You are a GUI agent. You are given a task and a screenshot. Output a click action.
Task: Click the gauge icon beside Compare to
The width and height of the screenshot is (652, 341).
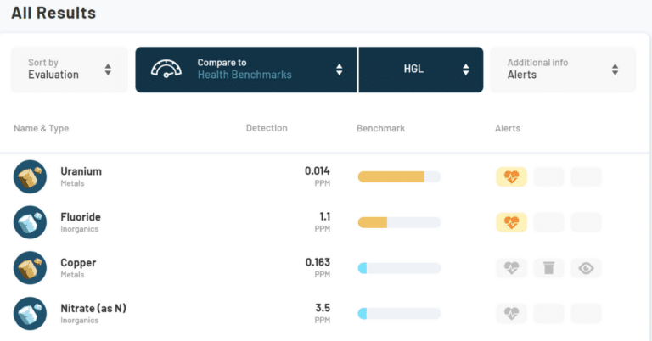[167, 69]
